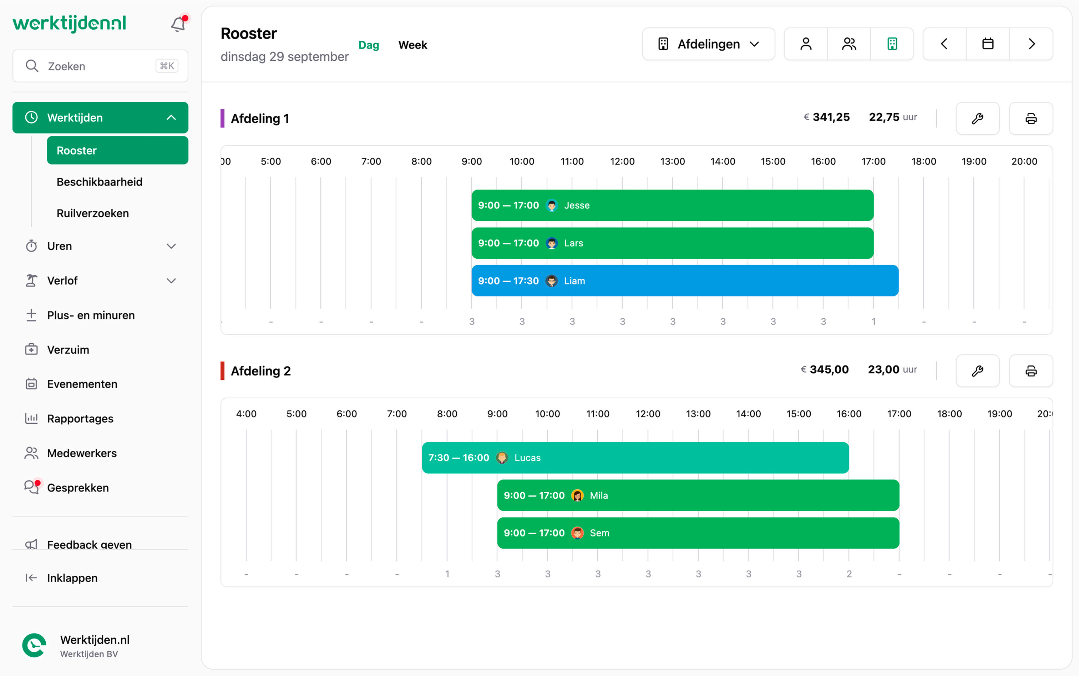This screenshot has width=1079, height=676.
Task: Click the Verlof palm tree icon
Action: (31, 281)
